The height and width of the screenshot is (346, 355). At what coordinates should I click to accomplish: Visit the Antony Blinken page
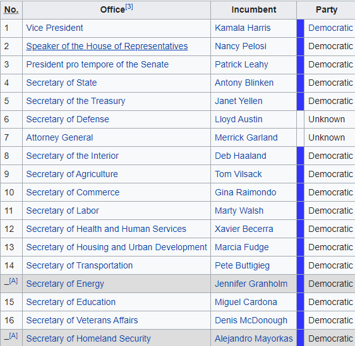(244, 83)
